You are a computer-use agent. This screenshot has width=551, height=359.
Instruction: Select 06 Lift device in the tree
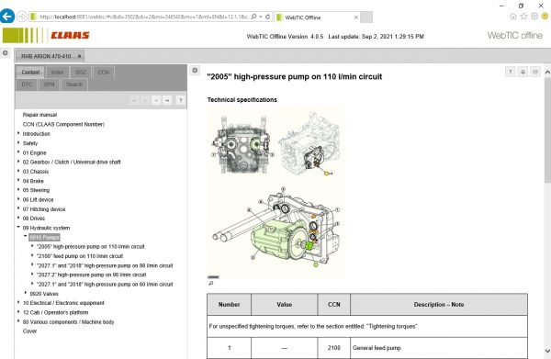tap(38, 199)
